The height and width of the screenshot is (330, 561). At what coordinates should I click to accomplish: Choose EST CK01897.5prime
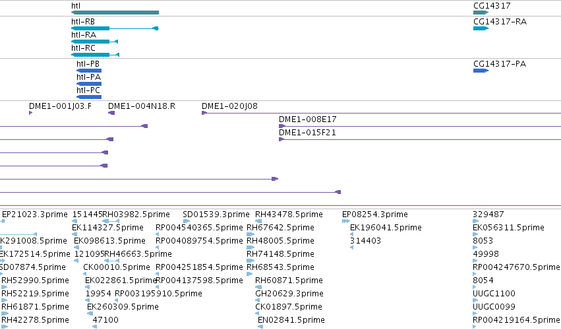point(289,307)
